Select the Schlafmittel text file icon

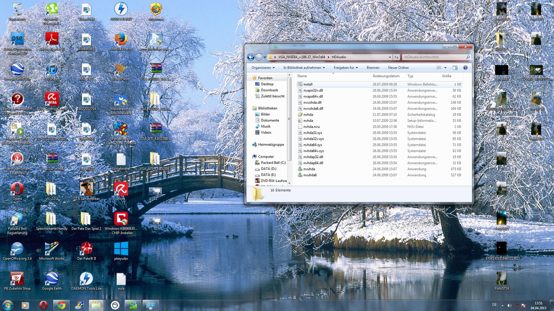[121, 161]
